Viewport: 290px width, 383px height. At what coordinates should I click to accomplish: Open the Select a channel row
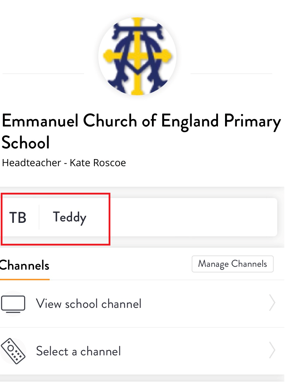click(142, 351)
